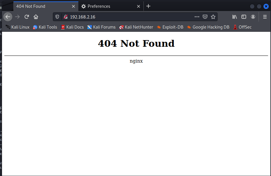This screenshot has width=271, height=176.
Task: Close the Preferences tab
Action: coord(139,6)
